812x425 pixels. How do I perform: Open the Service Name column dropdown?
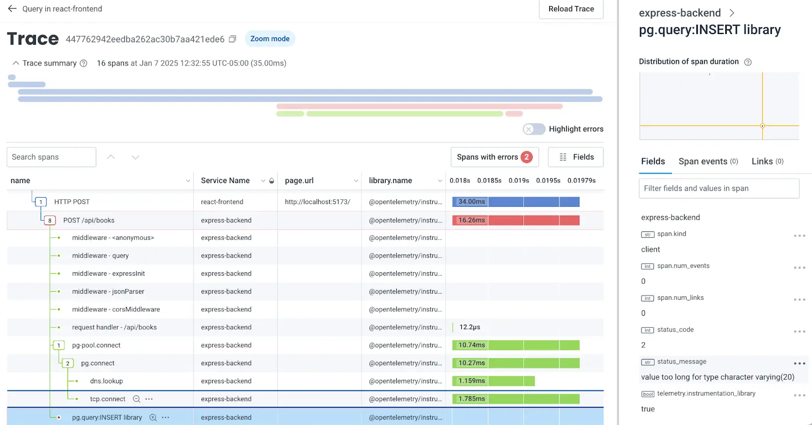[263, 181]
